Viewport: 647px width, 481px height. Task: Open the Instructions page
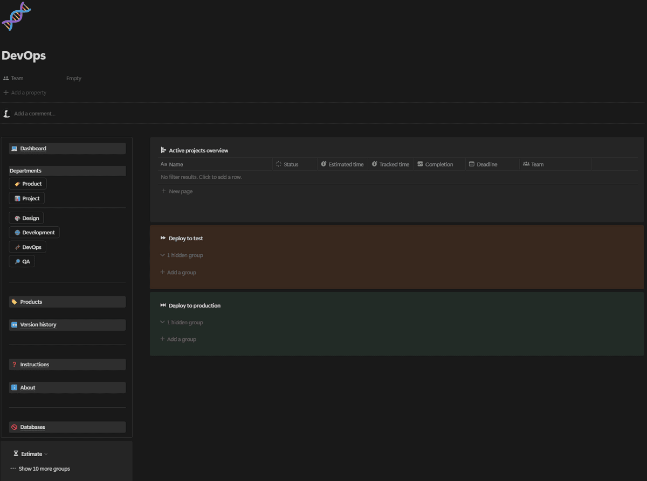pyautogui.click(x=35, y=365)
